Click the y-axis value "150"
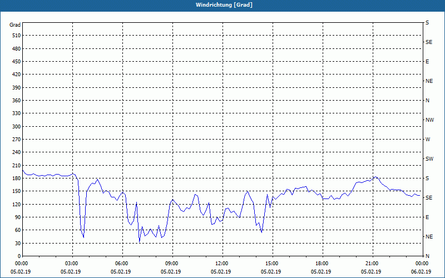 [x=17, y=191]
